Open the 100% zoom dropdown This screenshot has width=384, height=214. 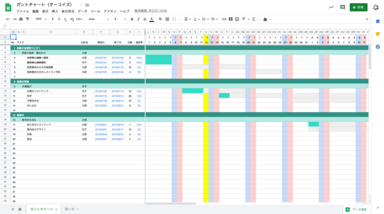click(41, 19)
